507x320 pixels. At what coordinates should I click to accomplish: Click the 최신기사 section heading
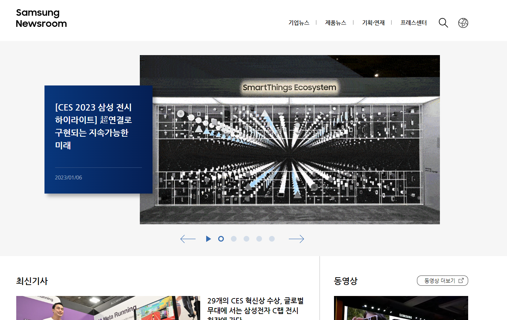(x=32, y=281)
